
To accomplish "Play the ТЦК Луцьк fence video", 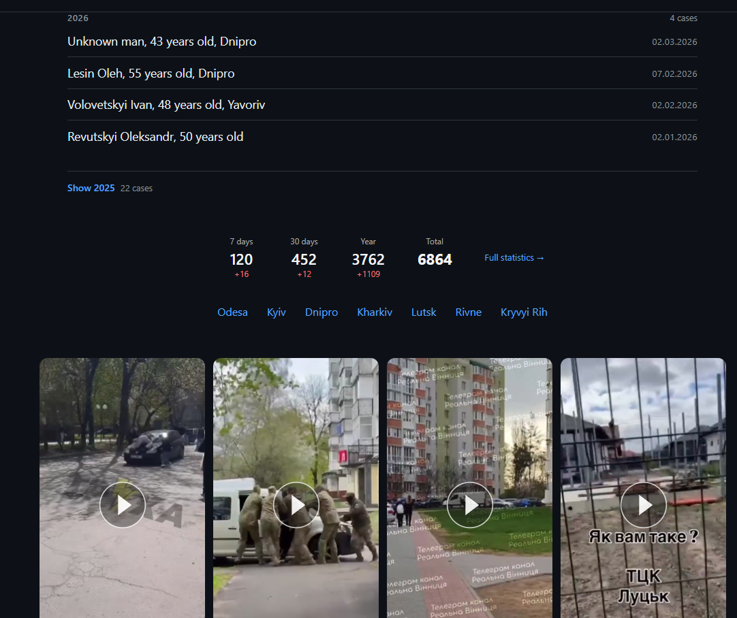I will coord(644,505).
